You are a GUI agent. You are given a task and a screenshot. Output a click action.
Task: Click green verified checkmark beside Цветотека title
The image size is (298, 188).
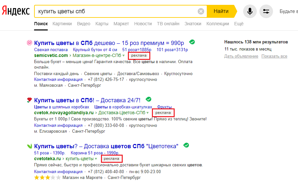tap(186, 145)
